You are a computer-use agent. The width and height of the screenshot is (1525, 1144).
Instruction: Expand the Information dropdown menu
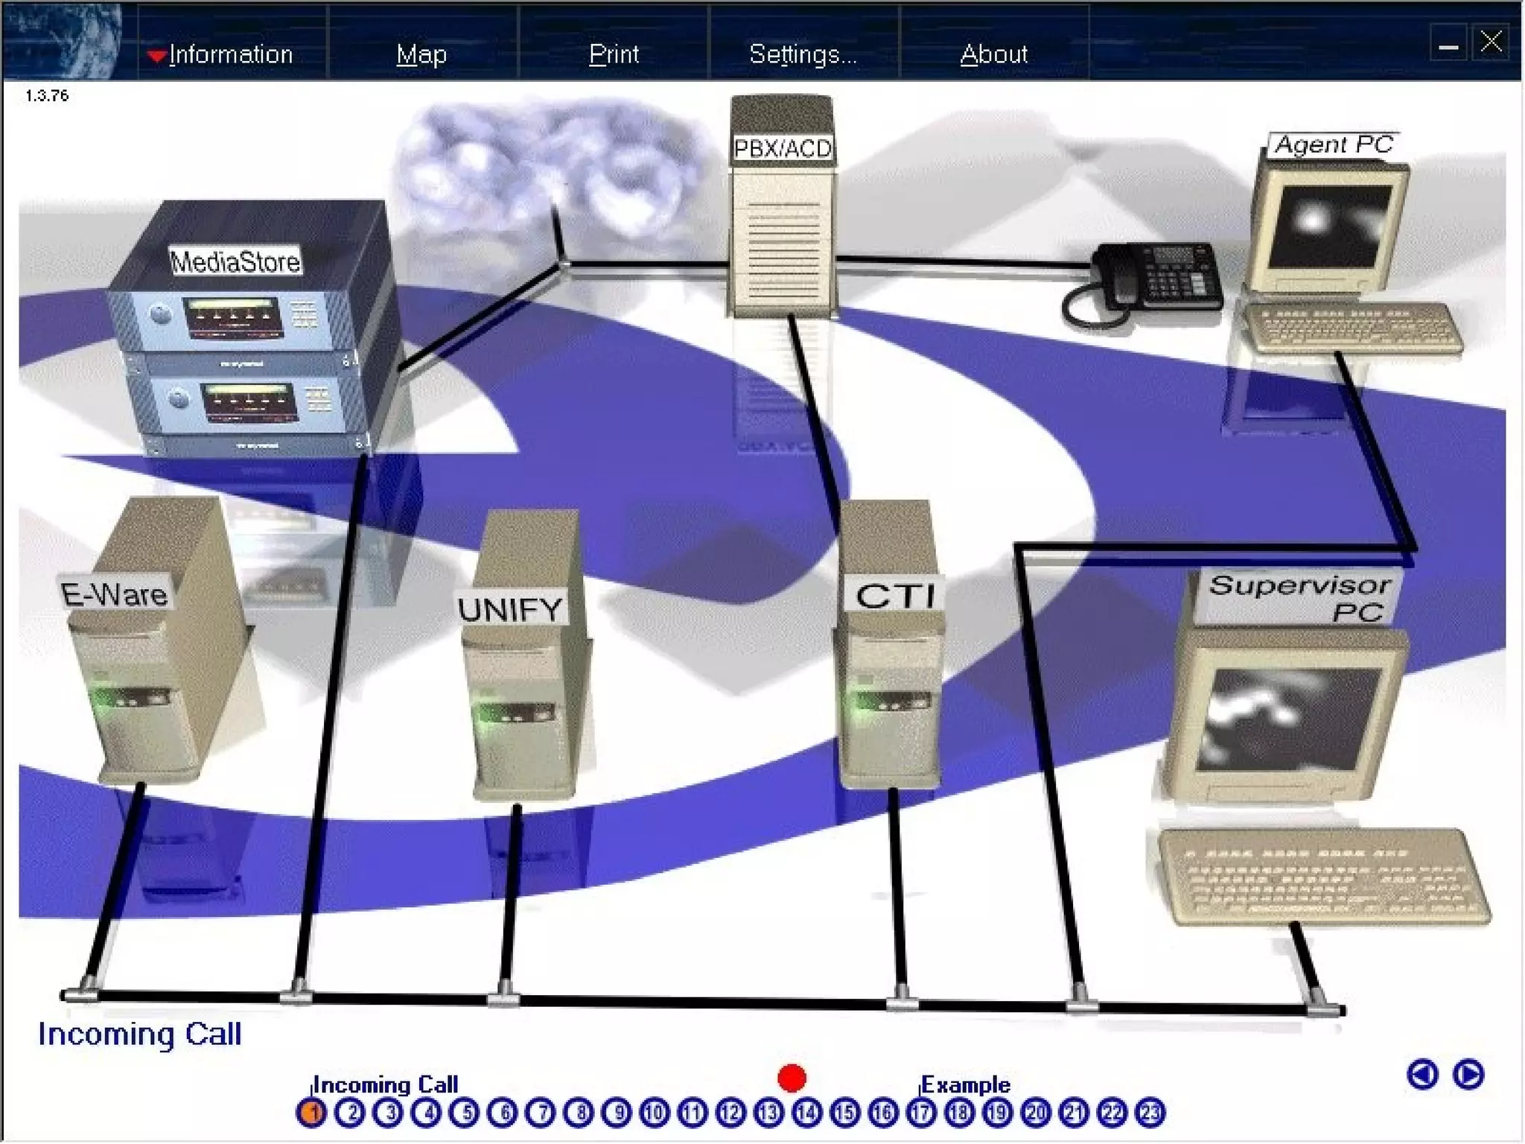coord(229,54)
